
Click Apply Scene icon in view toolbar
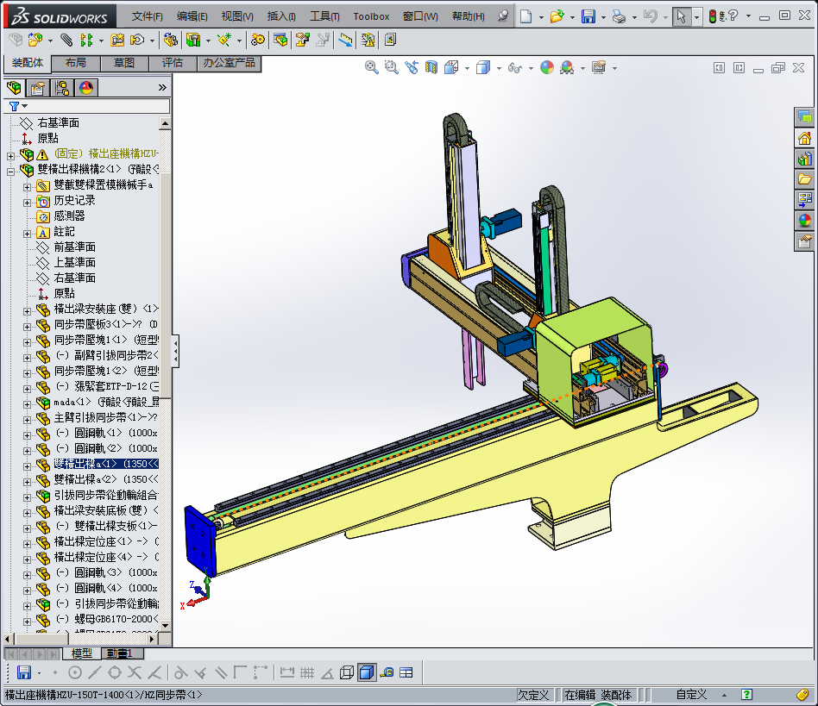tap(567, 68)
